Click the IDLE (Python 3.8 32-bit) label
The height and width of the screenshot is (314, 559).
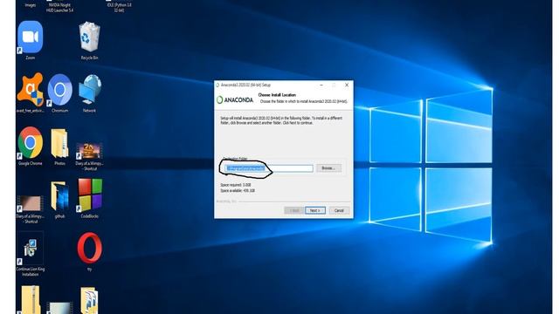tap(119, 8)
